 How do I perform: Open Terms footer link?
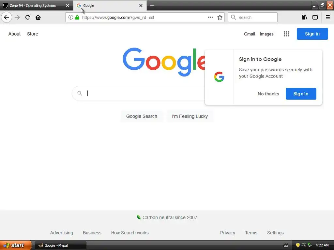(x=251, y=233)
